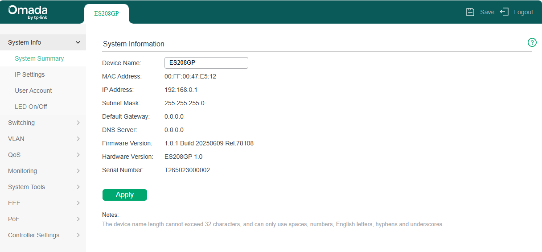Collapse the System Info chevron
This screenshot has width=542, height=252.
coord(78,42)
